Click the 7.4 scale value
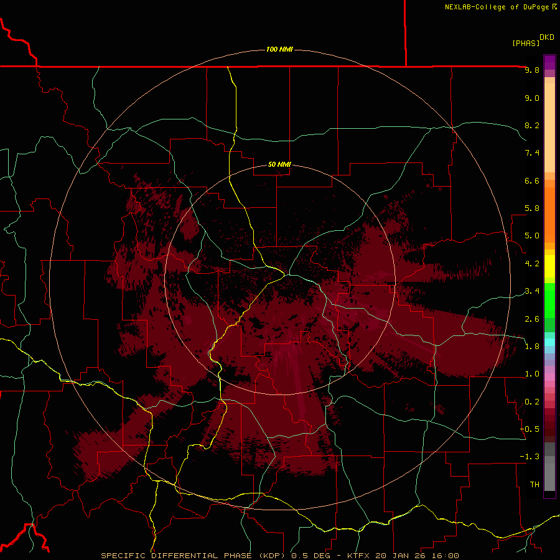Viewport: 560px width, 560px height. pyautogui.click(x=532, y=153)
